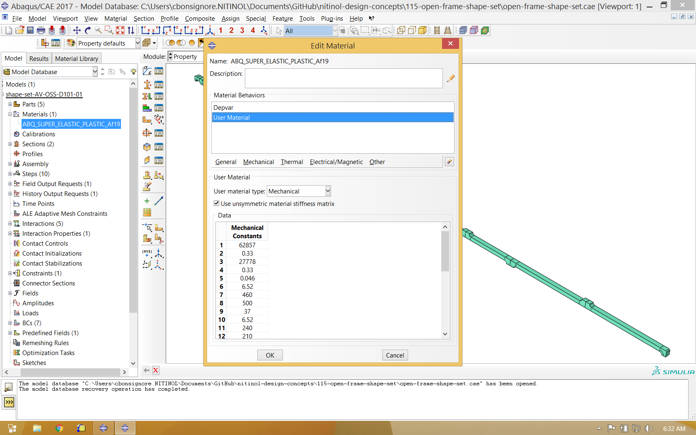This screenshot has width=696, height=435.
Task: Click the Auto-Fit View icon
Action: [x=120, y=30]
